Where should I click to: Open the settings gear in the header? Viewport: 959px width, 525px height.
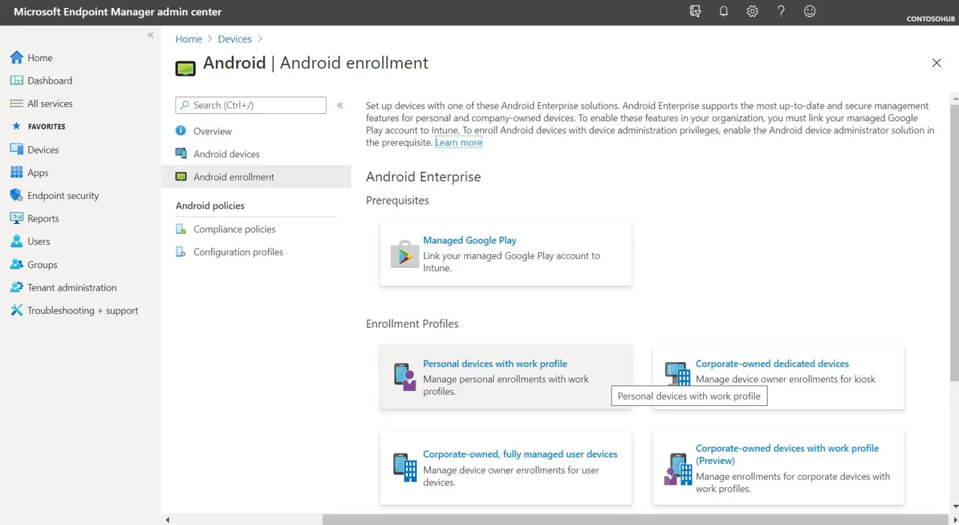pos(752,11)
